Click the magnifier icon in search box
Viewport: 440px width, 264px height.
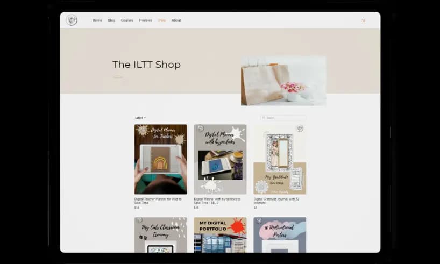pyautogui.click(x=264, y=118)
